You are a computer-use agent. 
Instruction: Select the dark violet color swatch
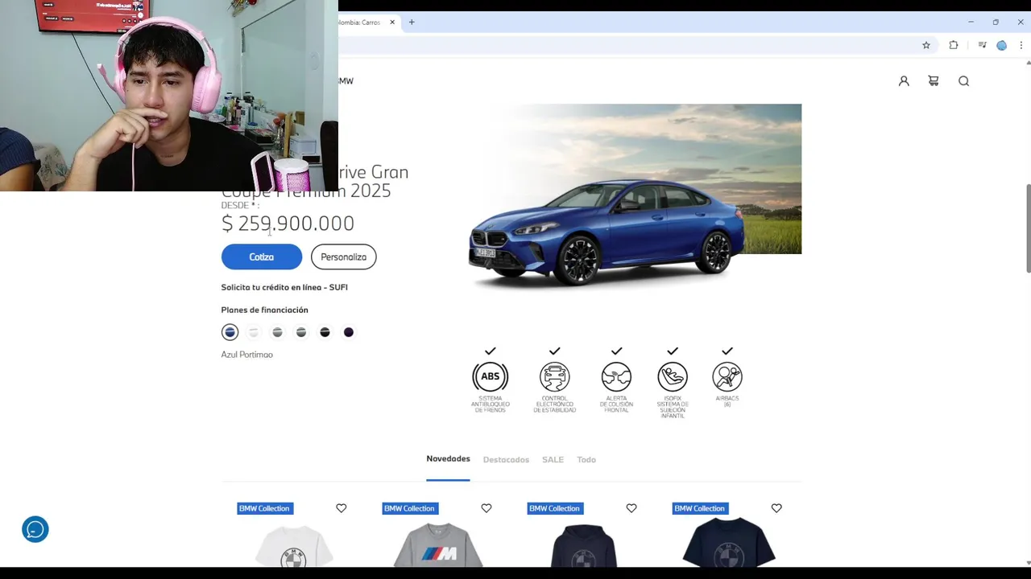coord(349,332)
